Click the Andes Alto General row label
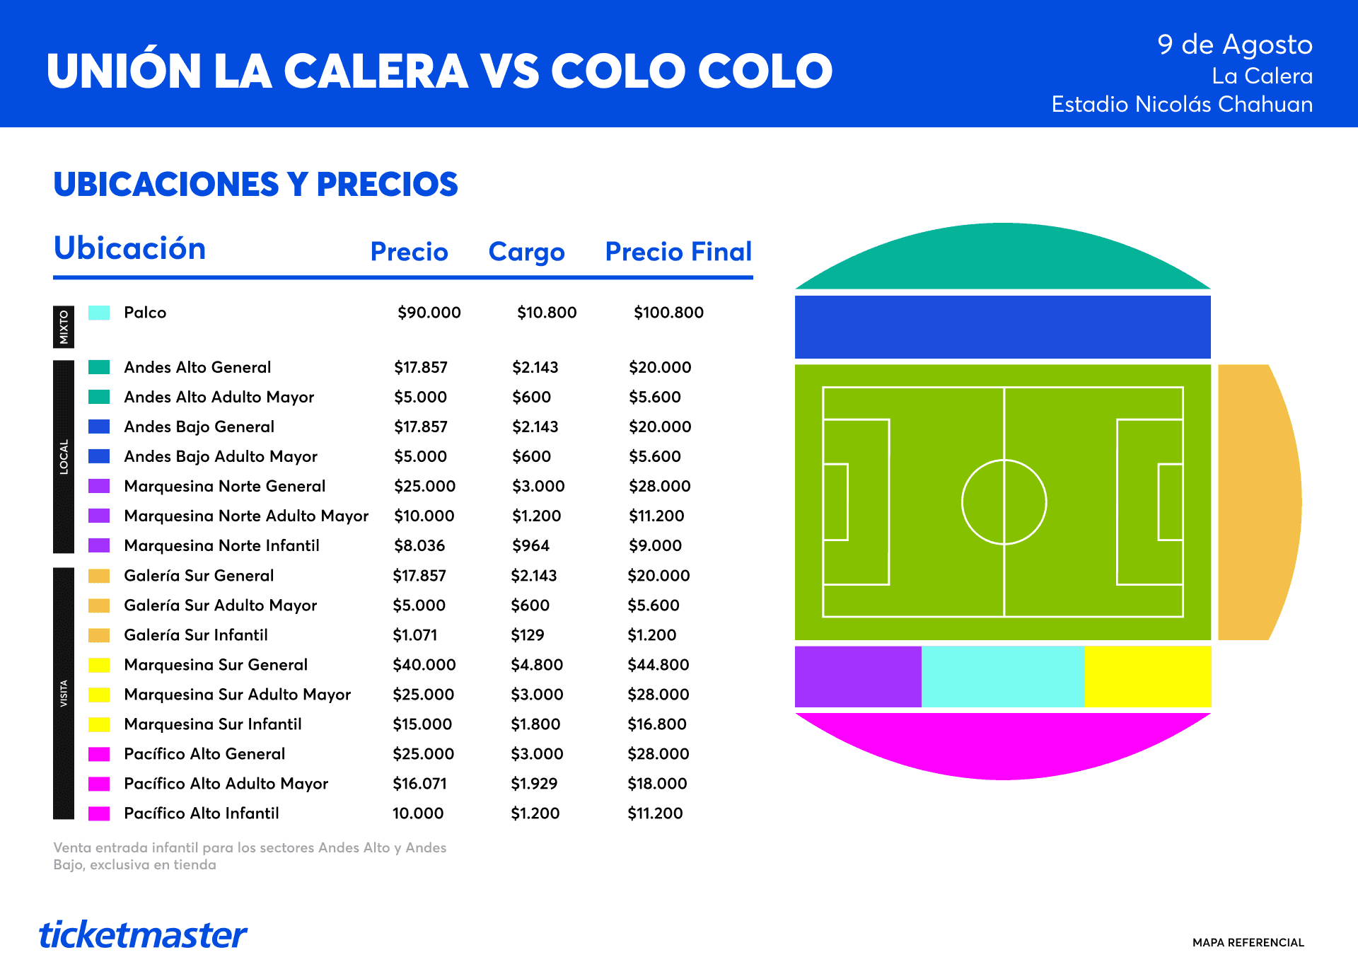 pyautogui.click(x=197, y=367)
